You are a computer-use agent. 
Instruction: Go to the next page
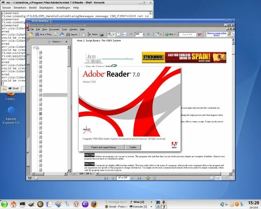(133, 178)
